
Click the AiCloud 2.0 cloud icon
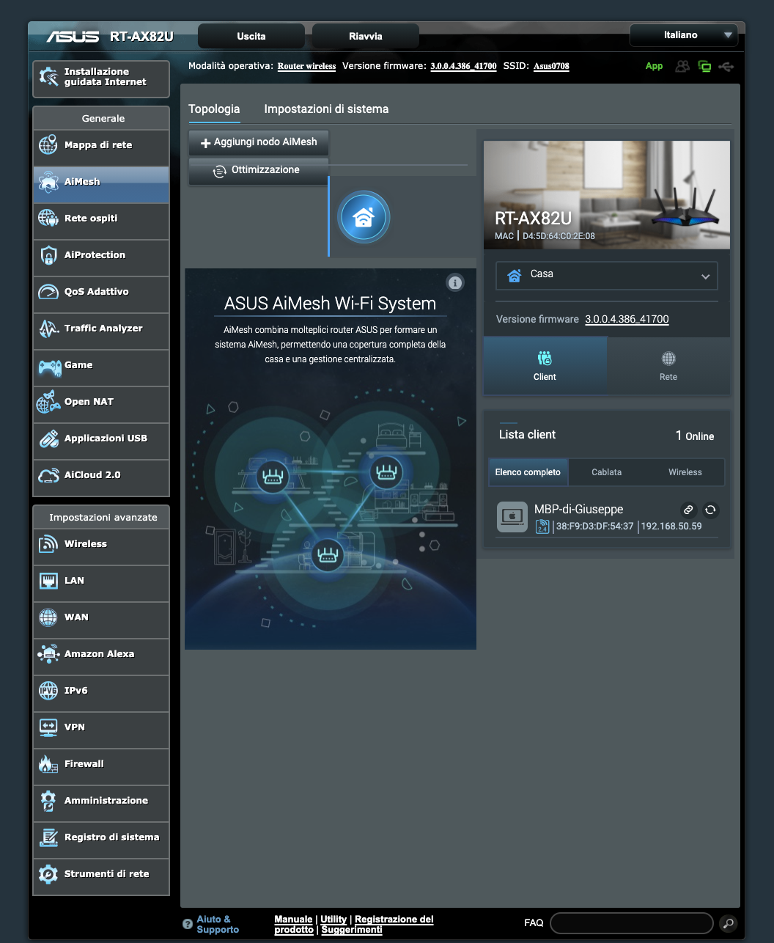[48, 474]
